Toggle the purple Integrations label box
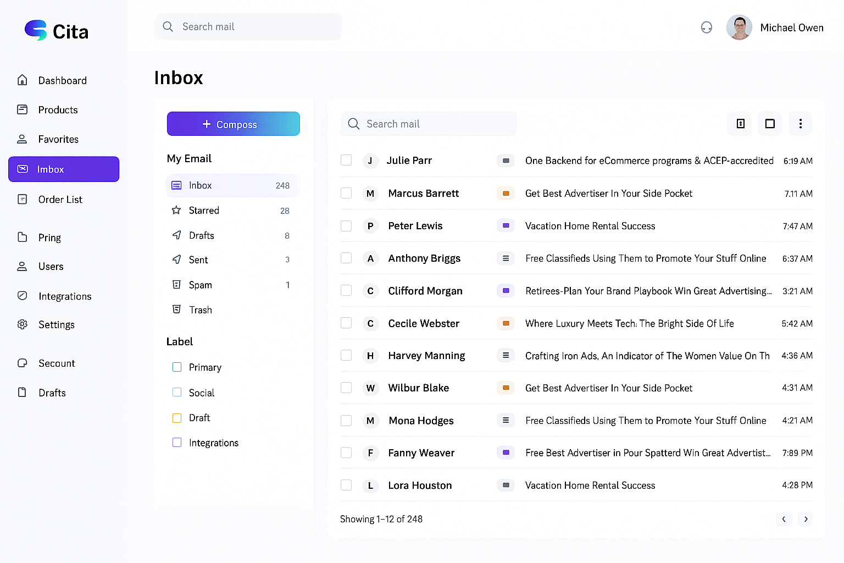This screenshot has width=844, height=563. coord(177,443)
